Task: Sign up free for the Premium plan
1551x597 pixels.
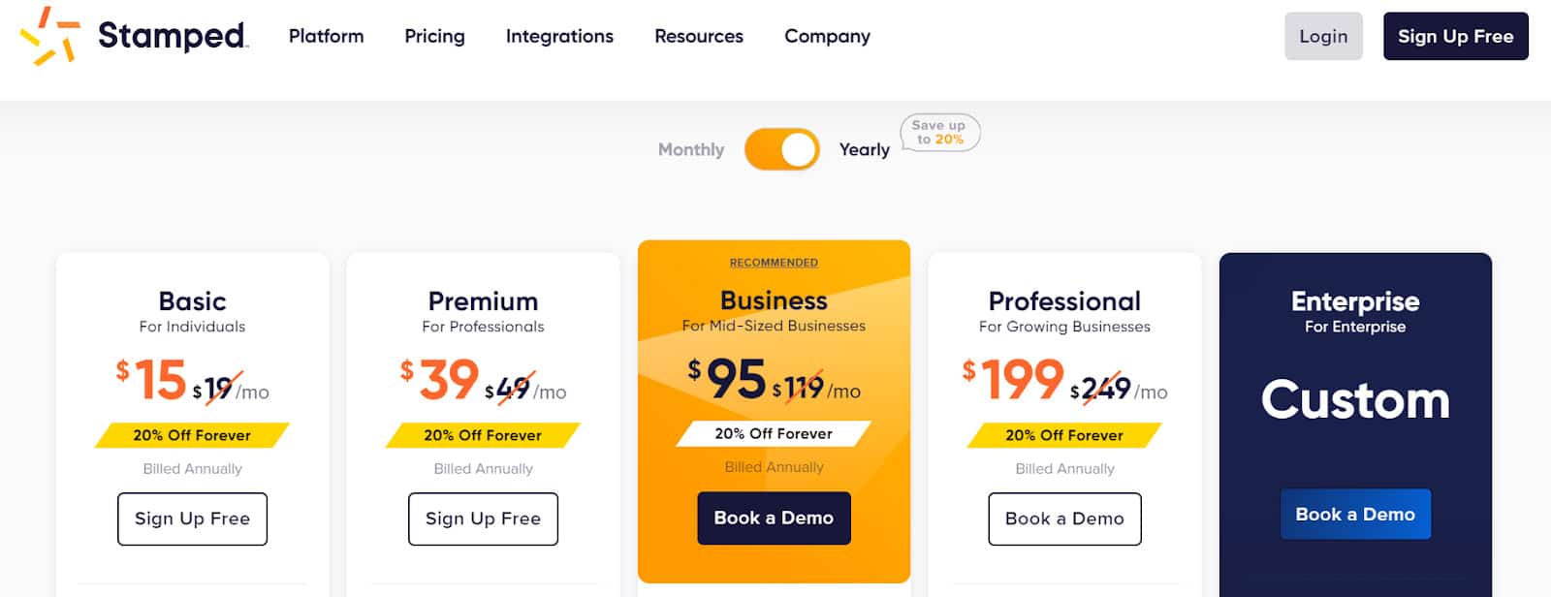Action: [x=483, y=518]
